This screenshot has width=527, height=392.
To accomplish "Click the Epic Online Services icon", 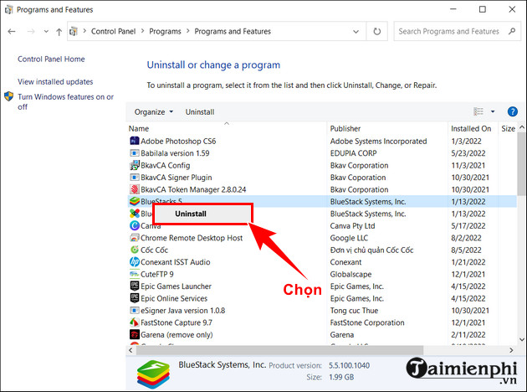I will tap(135, 298).
